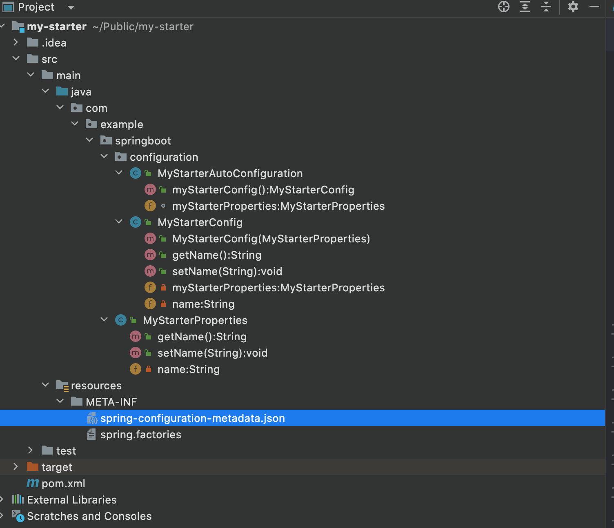Open the Project panel settings gear
Viewport: 614px width, 528px height.
click(573, 7)
